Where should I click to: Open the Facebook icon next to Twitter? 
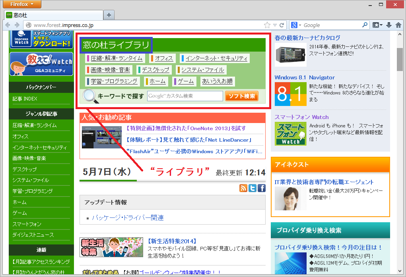click(x=261, y=188)
